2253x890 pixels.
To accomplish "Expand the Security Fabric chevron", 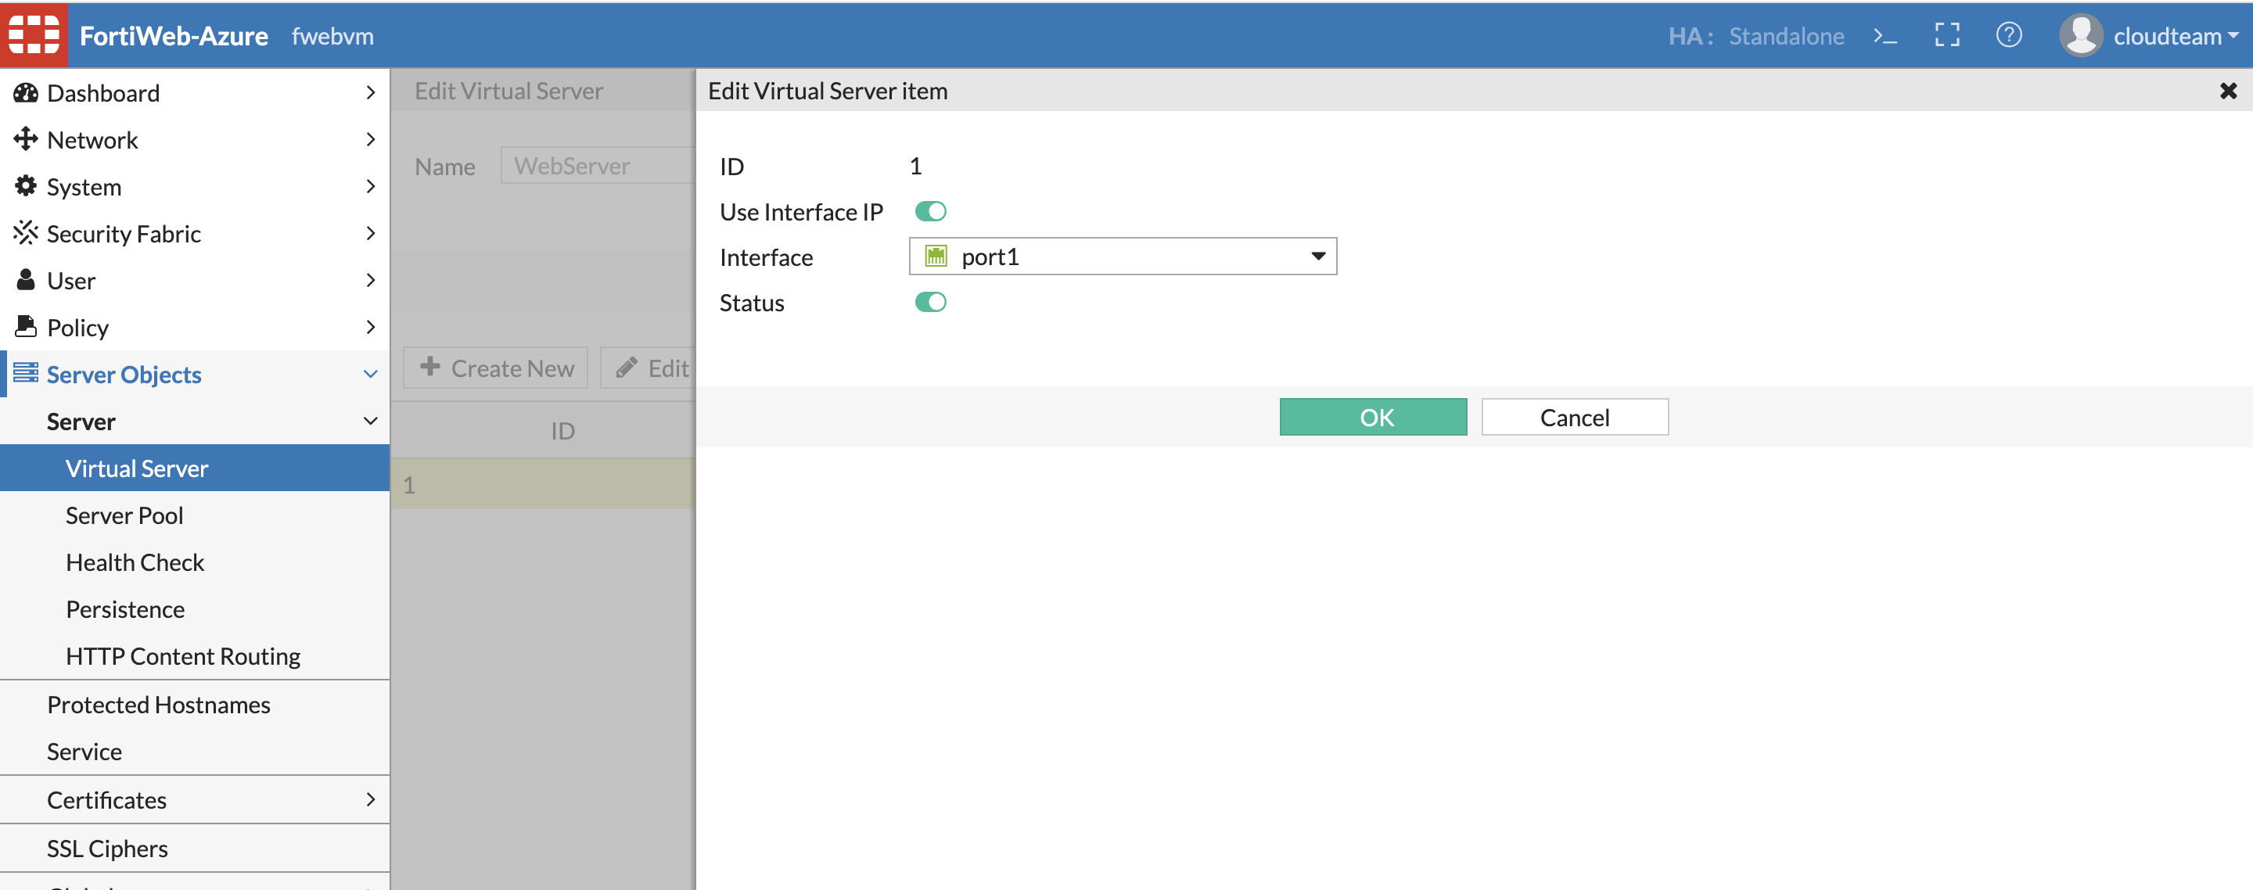I will pos(370,232).
